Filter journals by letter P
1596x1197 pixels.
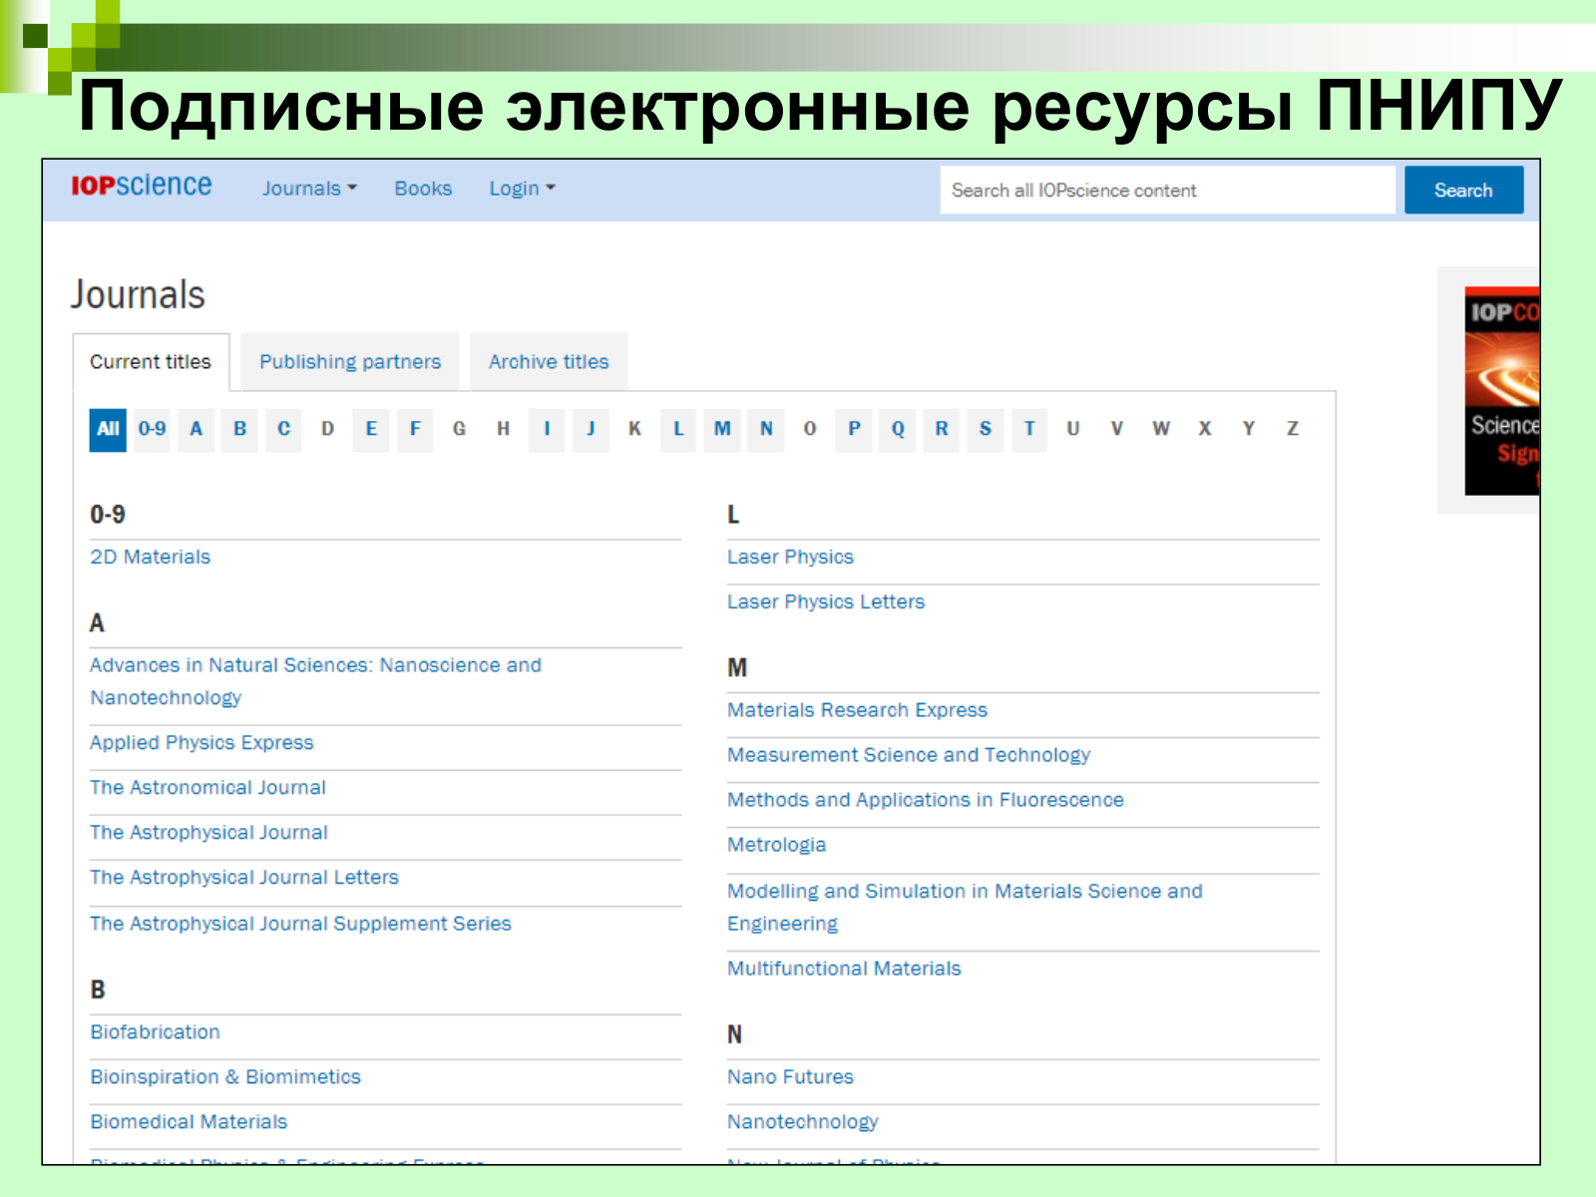(x=854, y=430)
